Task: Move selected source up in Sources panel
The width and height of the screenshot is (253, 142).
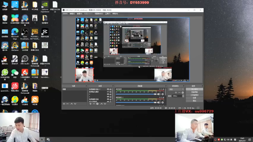Action: tap(102, 104)
